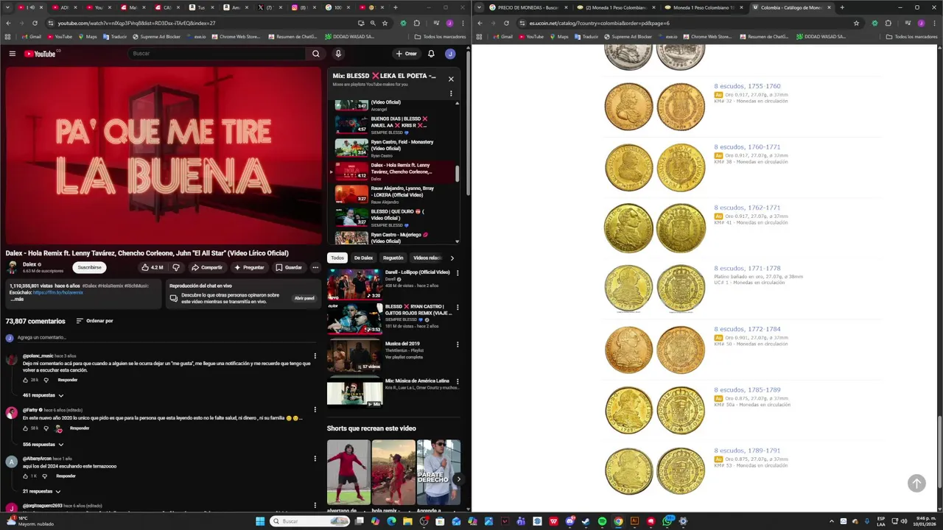This screenshot has width=943, height=530.
Task: Open YouTube notifications bell
Action: click(x=431, y=54)
